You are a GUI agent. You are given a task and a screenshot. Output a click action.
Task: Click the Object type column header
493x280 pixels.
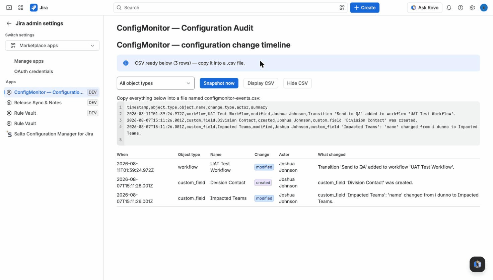[189, 155]
